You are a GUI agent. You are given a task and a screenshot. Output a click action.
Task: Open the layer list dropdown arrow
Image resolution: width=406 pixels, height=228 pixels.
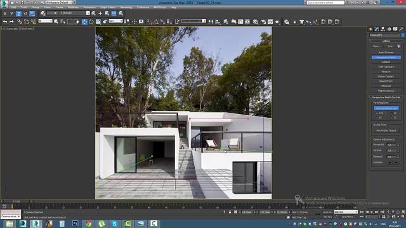pos(88,13)
